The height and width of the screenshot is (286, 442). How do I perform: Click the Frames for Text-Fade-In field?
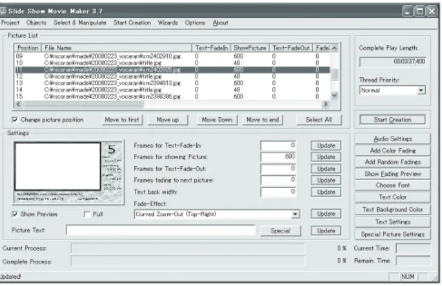pyautogui.click(x=279, y=146)
